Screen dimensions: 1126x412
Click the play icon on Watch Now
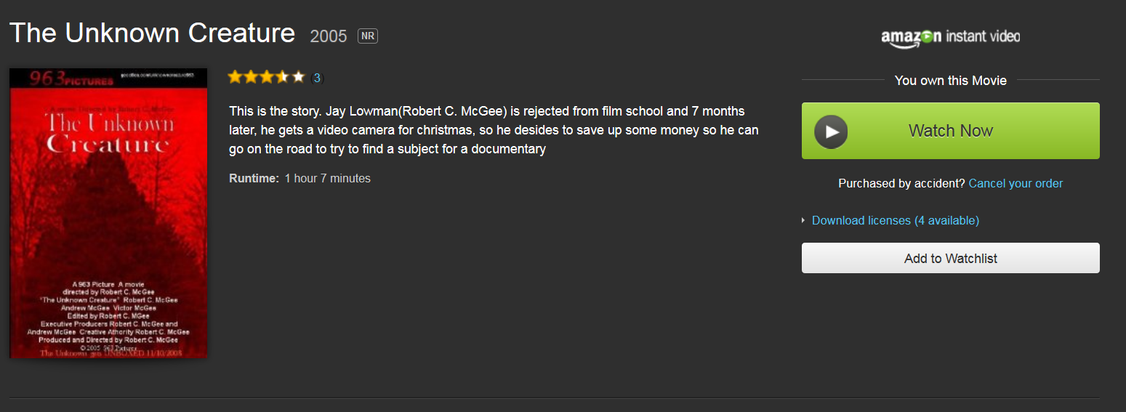tap(832, 132)
